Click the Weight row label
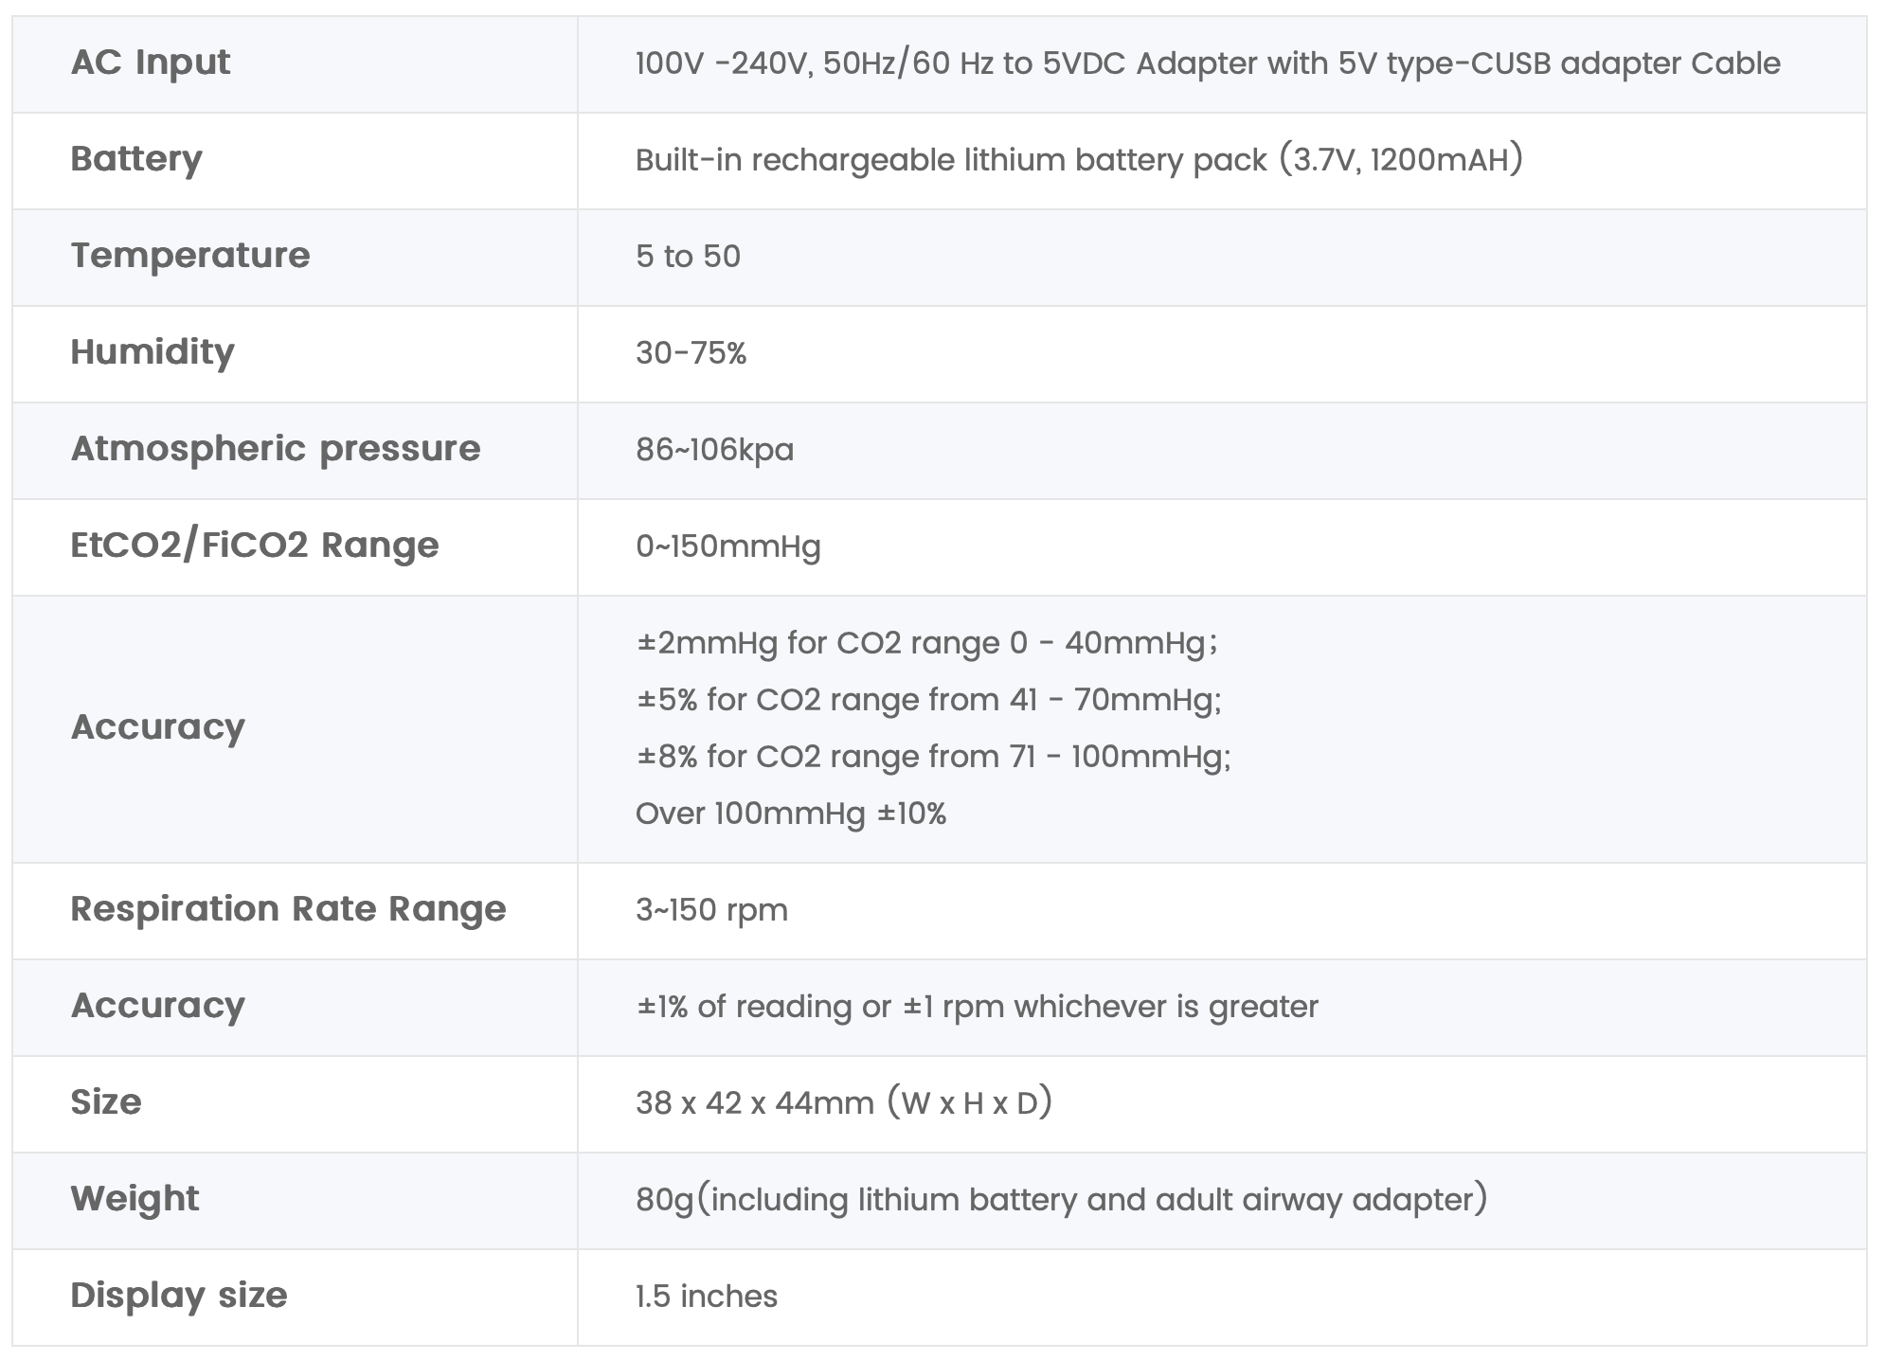The image size is (1885, 1360). 135,1199
